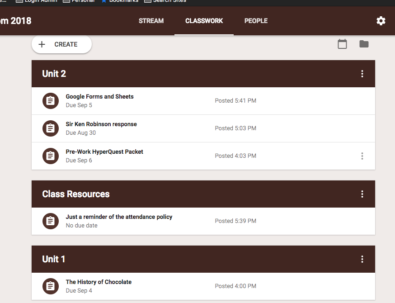Switch to the People tab
Viewport: 395px width, 303px height.
click(x=256, y=21)
